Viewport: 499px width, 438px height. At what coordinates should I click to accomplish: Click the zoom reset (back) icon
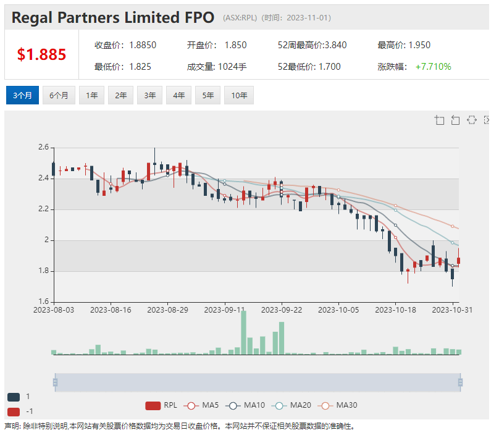click(456, 120)
